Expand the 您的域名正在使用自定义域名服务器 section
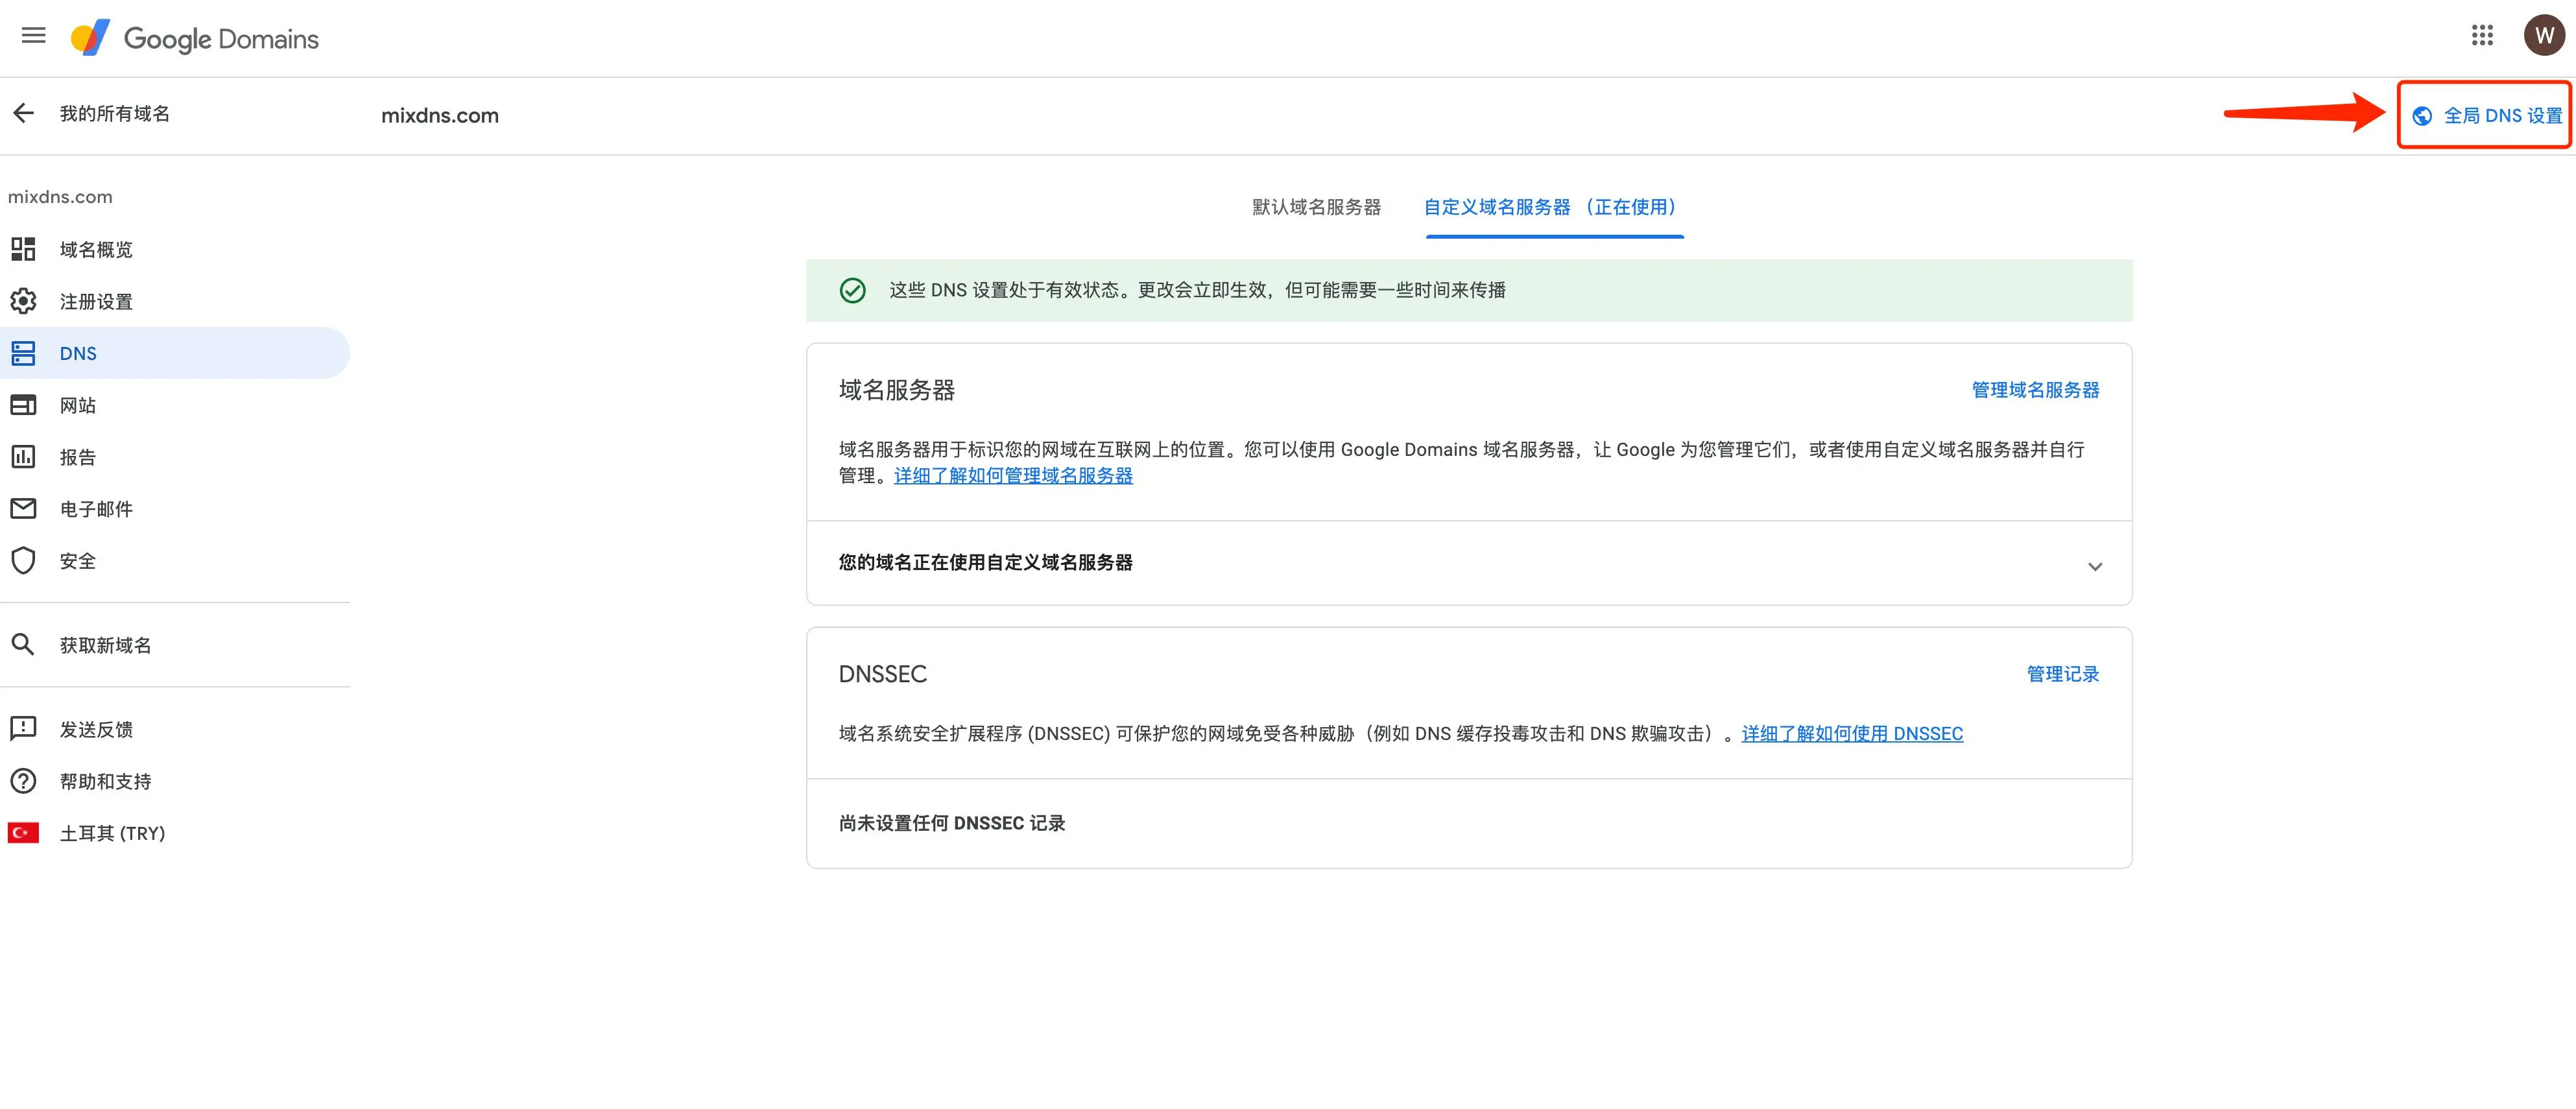The height and width of the screenshot is (1109, 2576). [2096, 566]
